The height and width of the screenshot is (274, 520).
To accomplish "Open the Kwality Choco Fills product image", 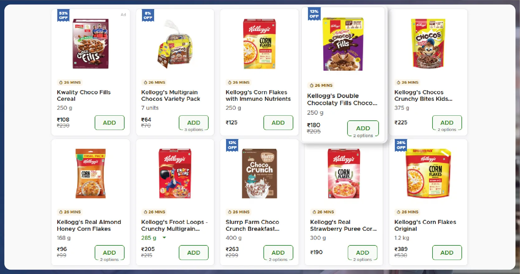I will [91, 44].
